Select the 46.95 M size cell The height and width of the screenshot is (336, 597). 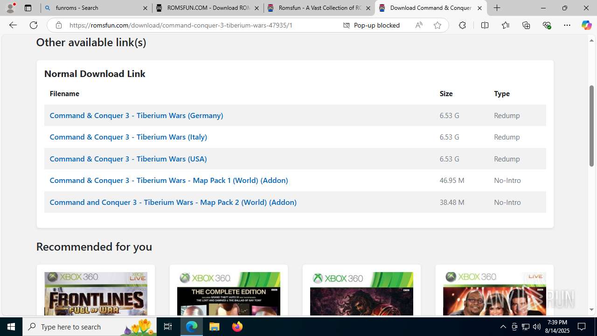click(x=452, y=180)
